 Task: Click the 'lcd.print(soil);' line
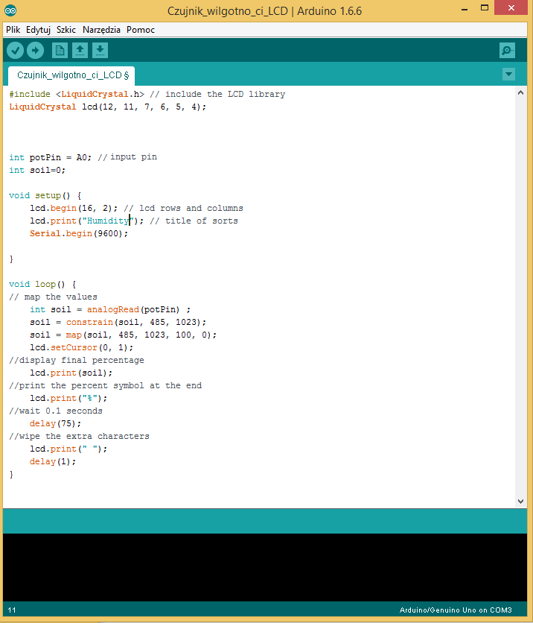pos(71,373)
